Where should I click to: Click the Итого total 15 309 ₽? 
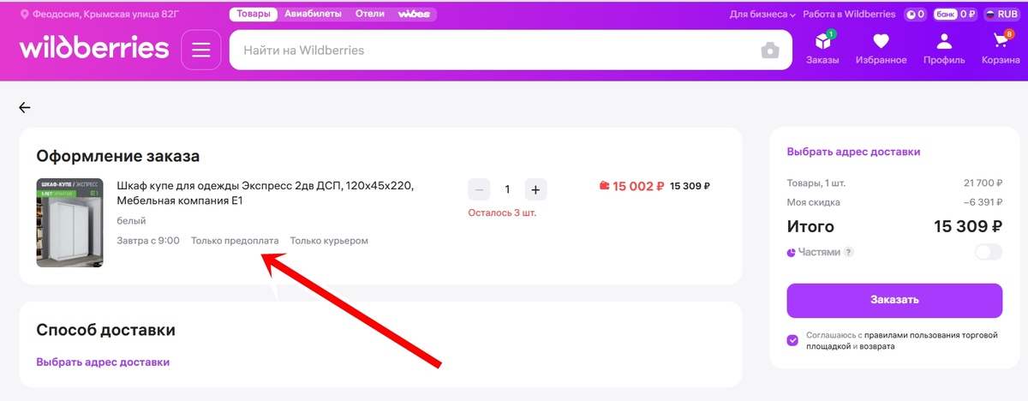[x=894, y=227]
